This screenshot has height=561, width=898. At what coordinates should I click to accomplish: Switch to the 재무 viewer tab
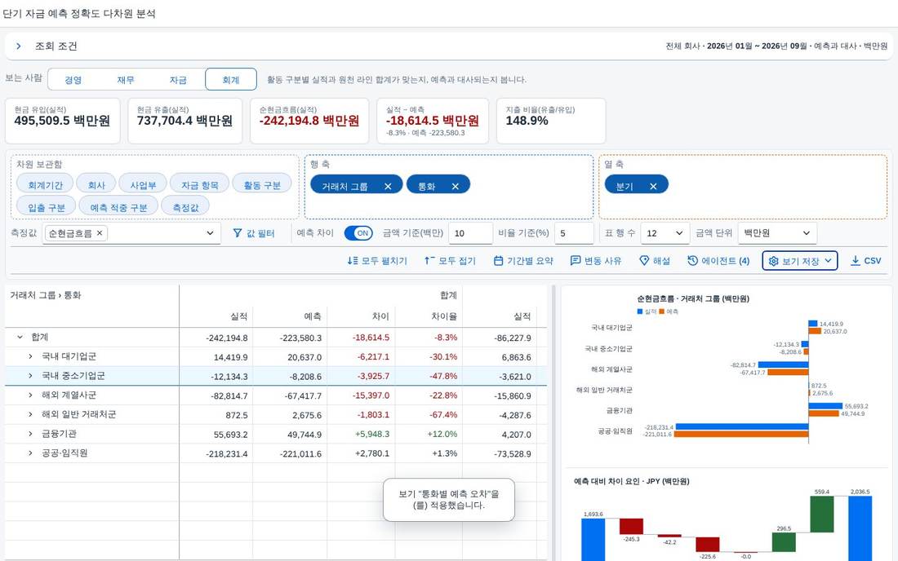[126, 80]
